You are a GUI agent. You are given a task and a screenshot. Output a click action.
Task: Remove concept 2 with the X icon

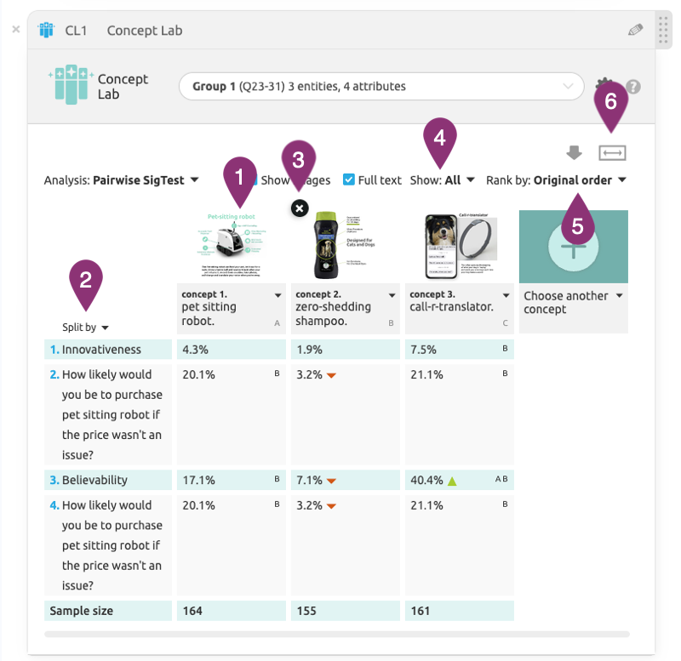(300, 208)
